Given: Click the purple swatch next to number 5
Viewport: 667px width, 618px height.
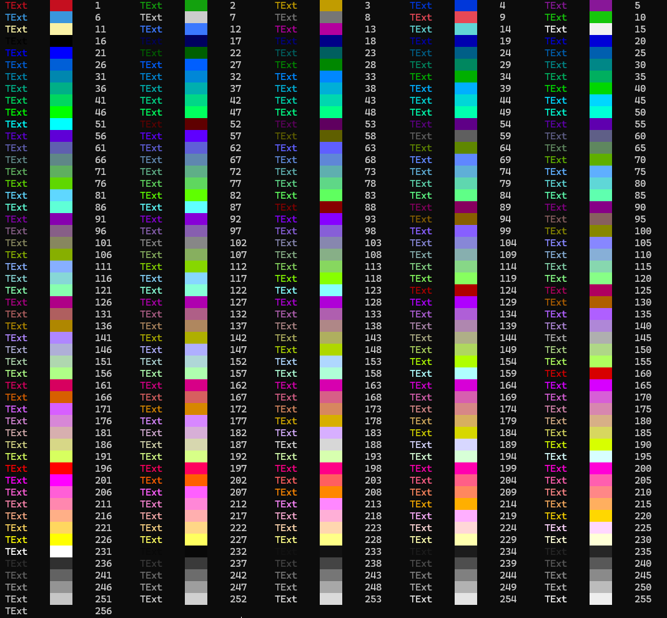Looking at the screenshot, I should tap(600, 6).
